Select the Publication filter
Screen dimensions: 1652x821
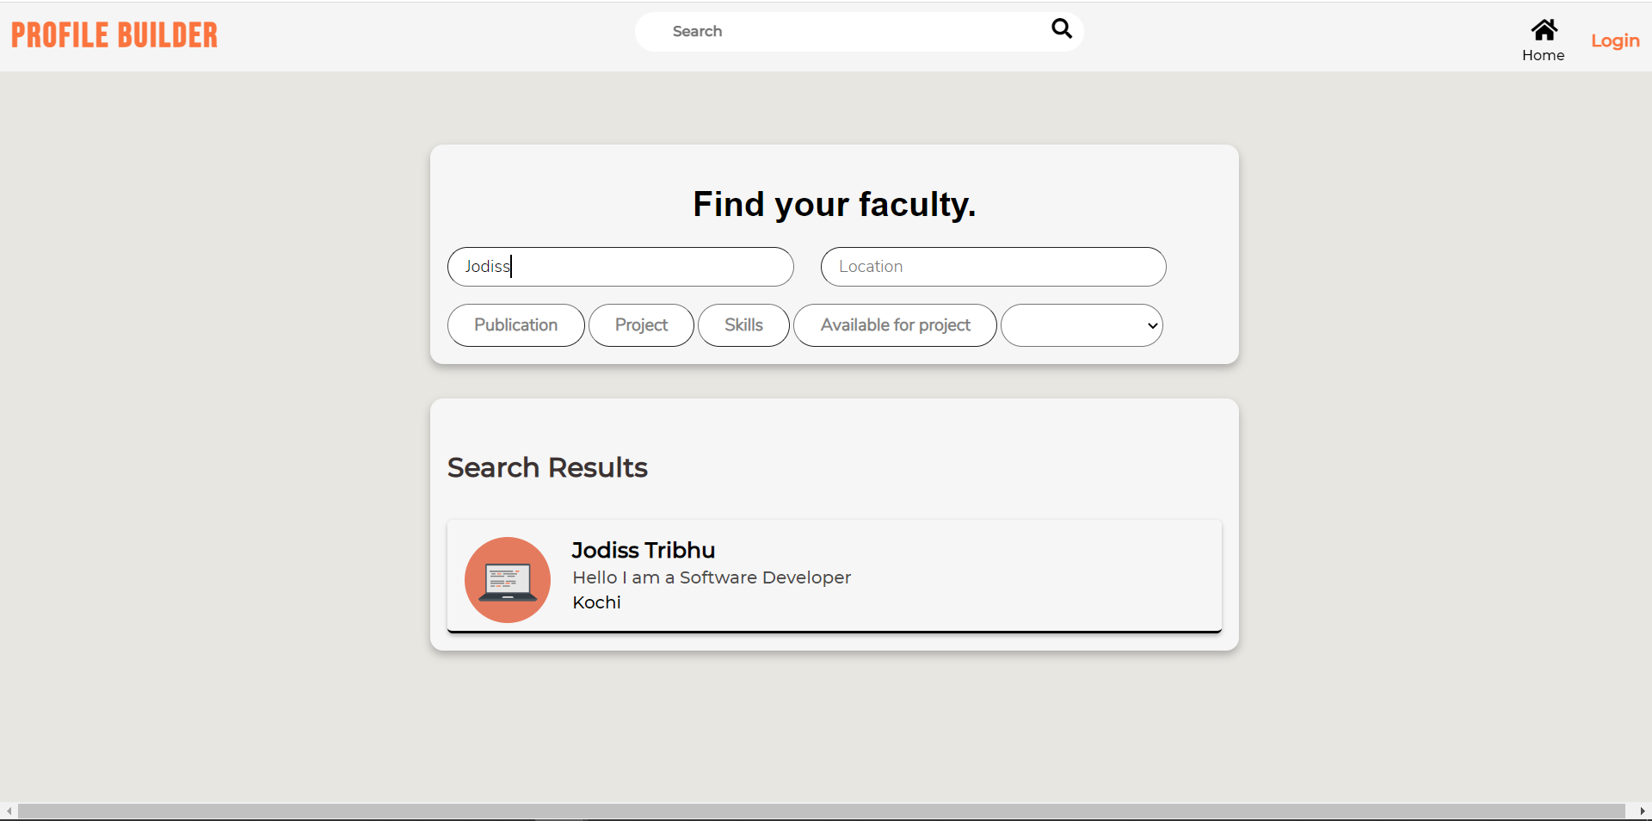[515, 325]
